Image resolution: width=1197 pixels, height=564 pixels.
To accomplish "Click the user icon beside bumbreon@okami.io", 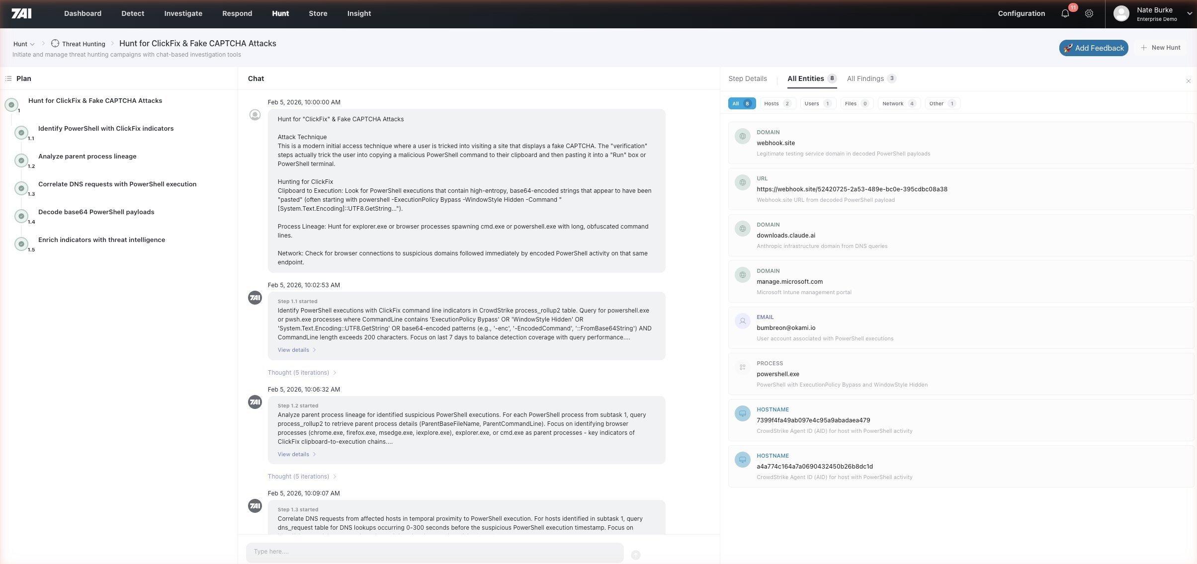I will (743, 321).
